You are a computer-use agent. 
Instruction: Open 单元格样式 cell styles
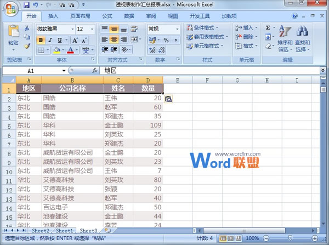tap(205, 46)
